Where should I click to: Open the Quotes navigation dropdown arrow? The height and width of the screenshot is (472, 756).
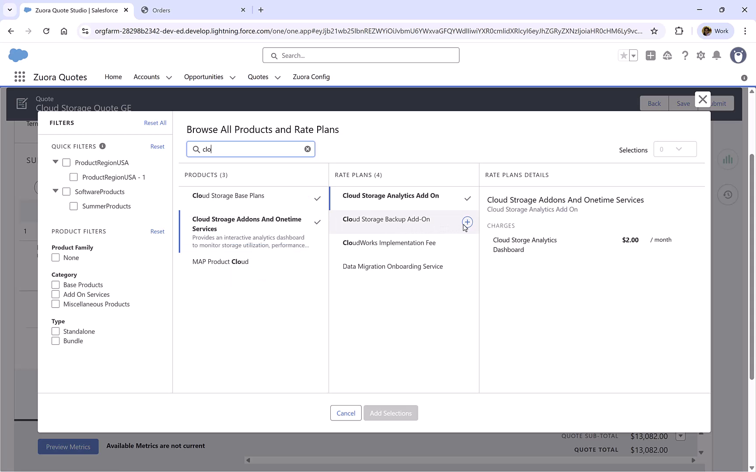click(277, 77)
